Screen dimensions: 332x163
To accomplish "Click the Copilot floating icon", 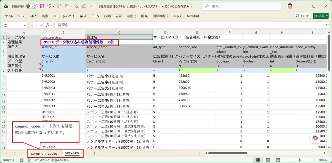I will click(x=315, y=138).
